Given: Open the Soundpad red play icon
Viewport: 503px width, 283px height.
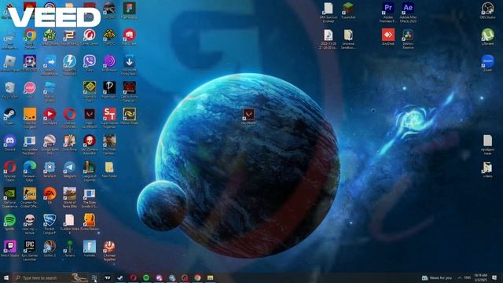Looking at the screenshot, I should 50,114.
